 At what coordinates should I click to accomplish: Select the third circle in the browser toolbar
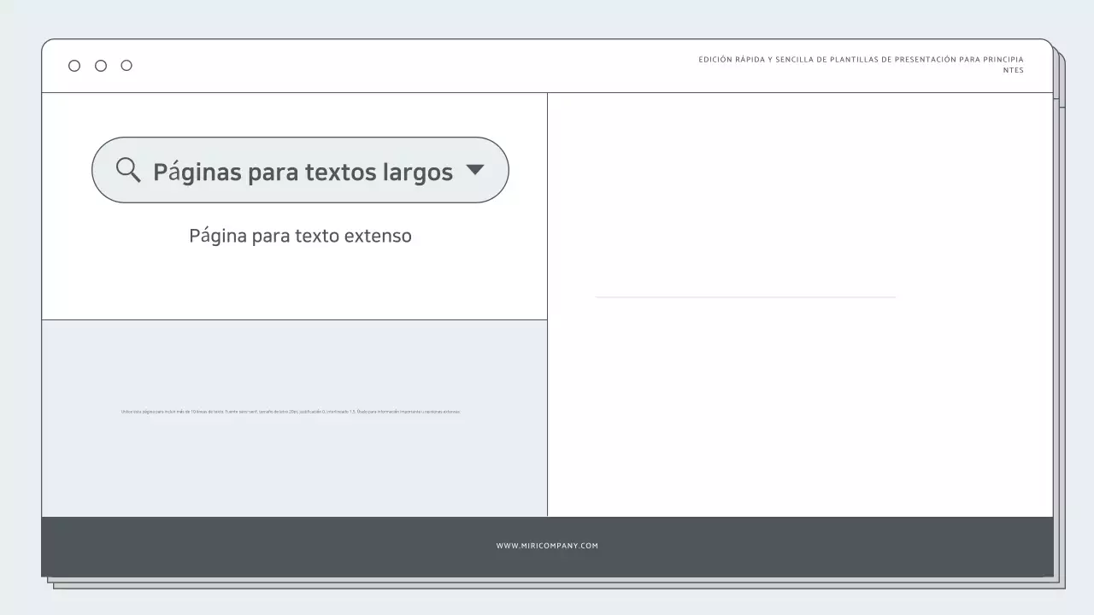(x=126, y=65)
